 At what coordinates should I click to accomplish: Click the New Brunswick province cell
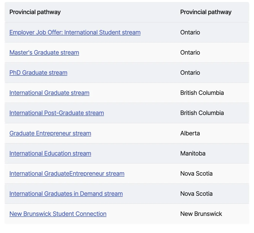201,214
